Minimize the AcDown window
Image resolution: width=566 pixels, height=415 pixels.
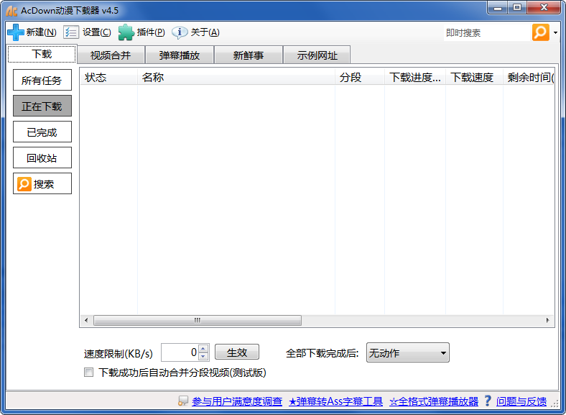pos(498,8)
